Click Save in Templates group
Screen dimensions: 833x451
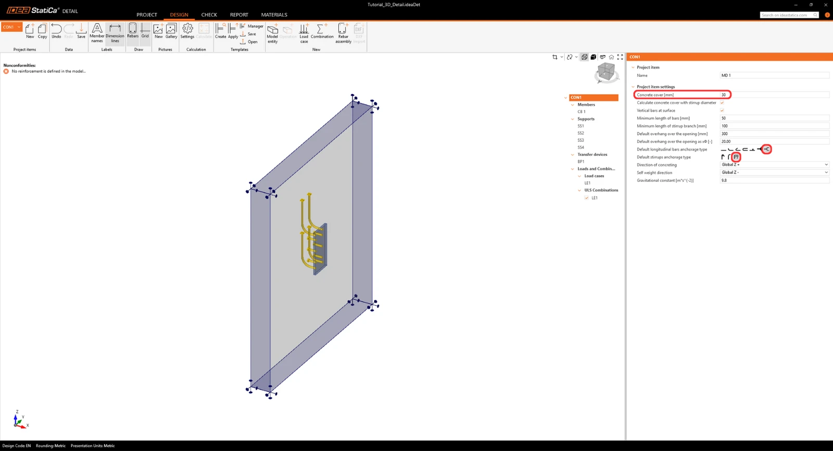coord(248,34)
